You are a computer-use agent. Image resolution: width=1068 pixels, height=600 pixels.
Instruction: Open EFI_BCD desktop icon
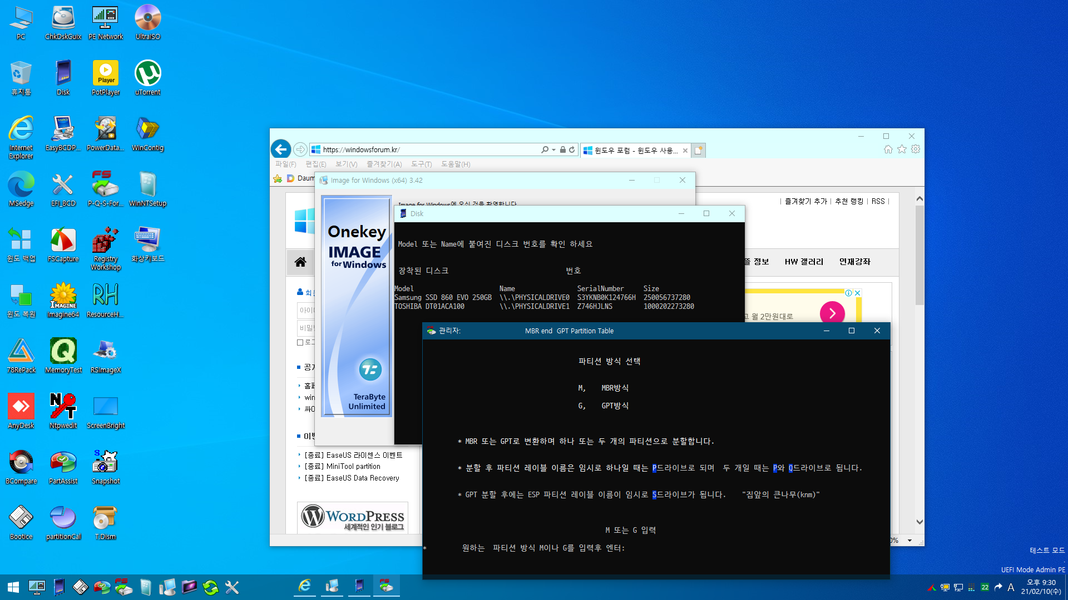(x=63, y=189)
